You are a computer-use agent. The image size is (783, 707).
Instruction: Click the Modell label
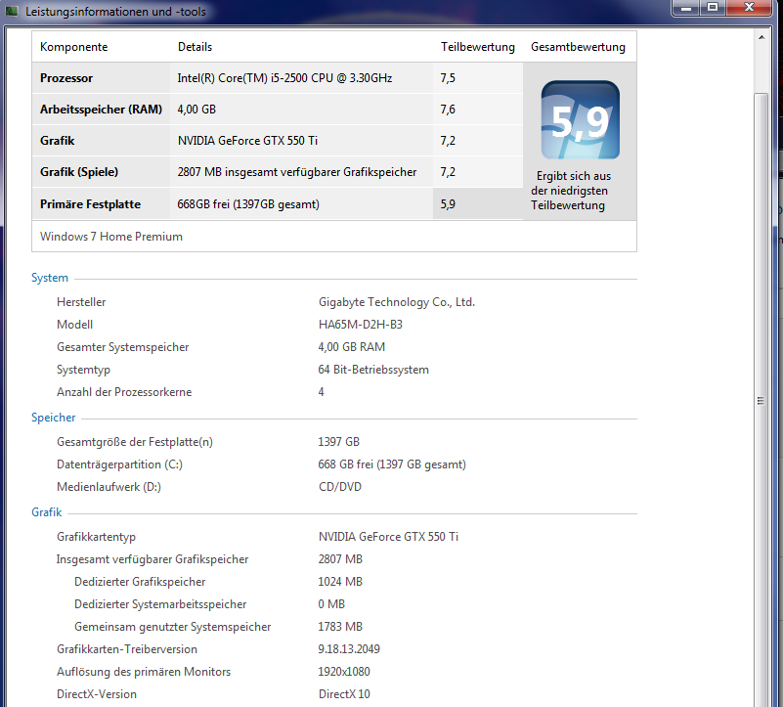click(75, 325)
